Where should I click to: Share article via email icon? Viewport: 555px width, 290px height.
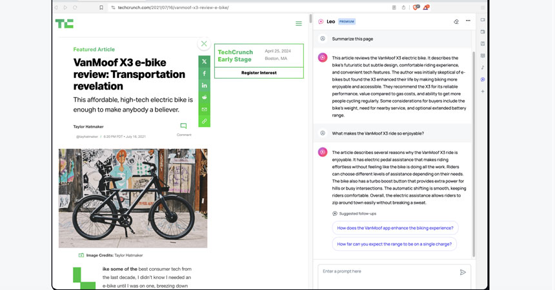(x=204, y=110)
